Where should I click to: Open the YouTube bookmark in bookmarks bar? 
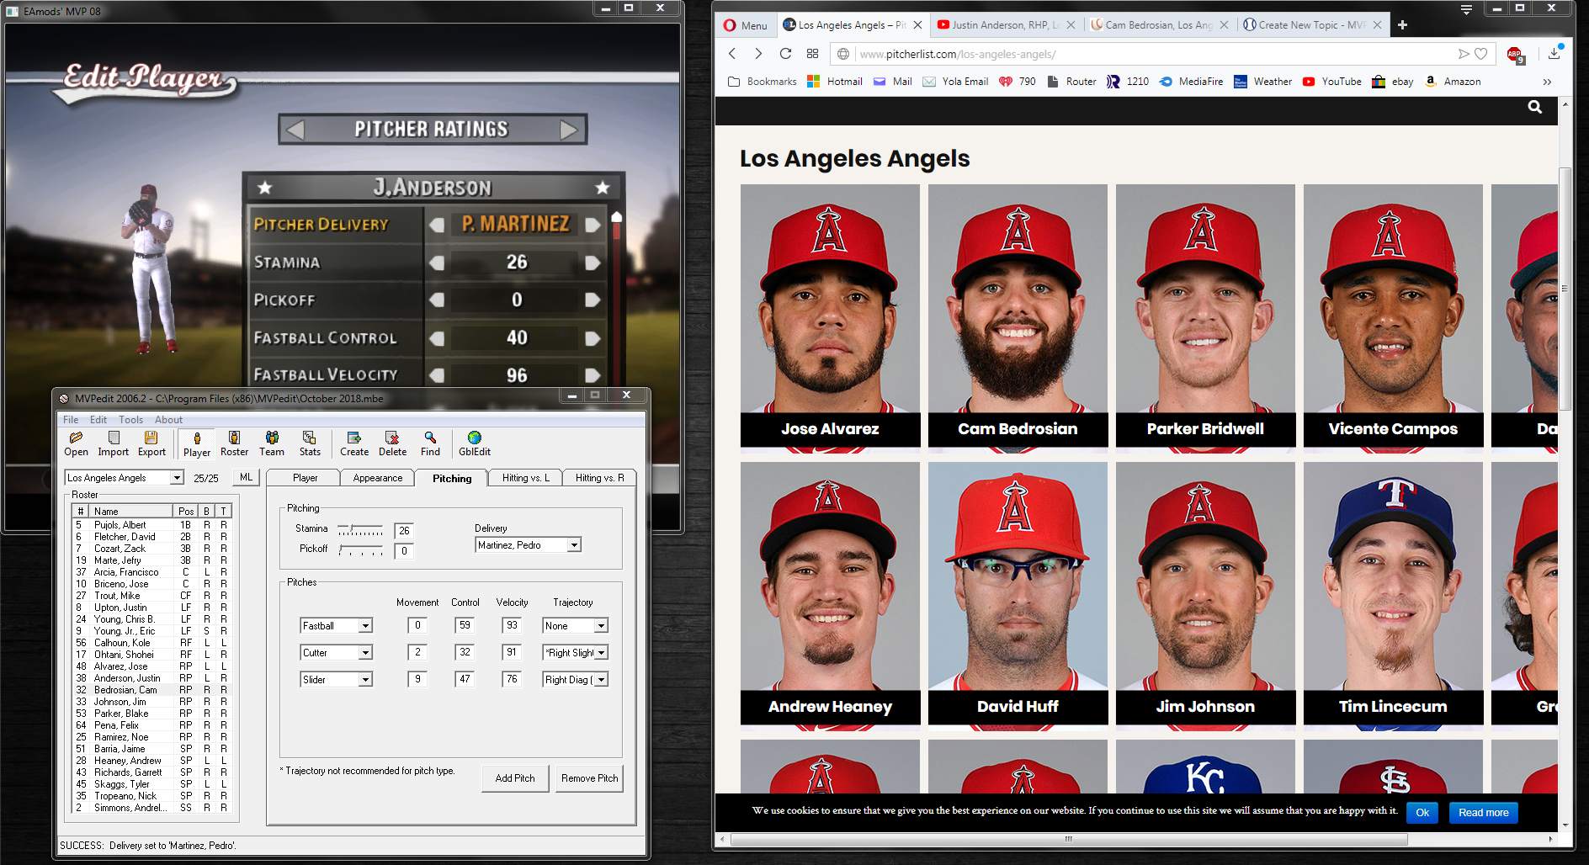[x=1331, y=82]
